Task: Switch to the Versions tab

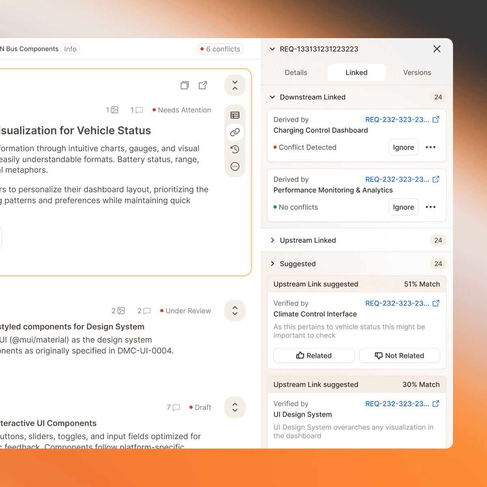Action: (417, 73)
